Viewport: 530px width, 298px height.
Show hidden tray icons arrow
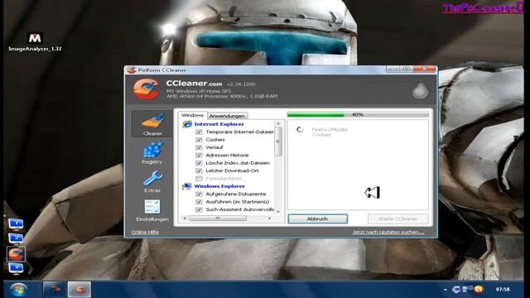(x=446, y=290)
